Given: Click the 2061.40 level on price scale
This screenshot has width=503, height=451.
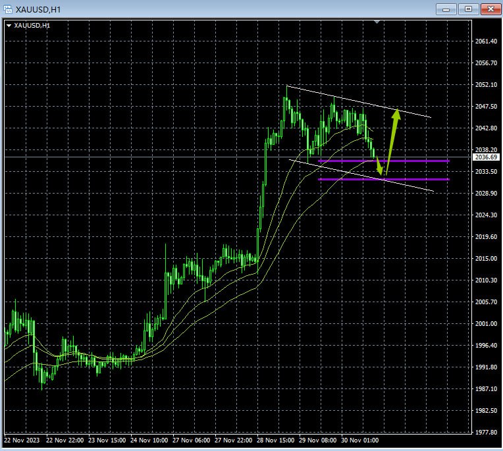Looking at the screenshot, I should coord(485,41).
